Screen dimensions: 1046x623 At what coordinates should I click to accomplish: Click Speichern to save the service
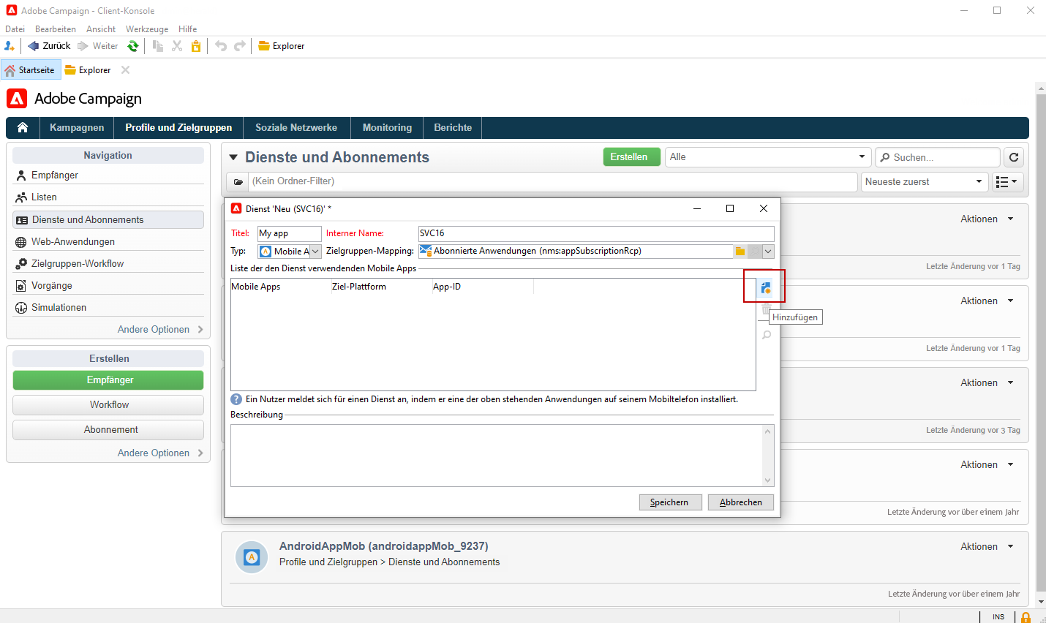coord(669,502)
